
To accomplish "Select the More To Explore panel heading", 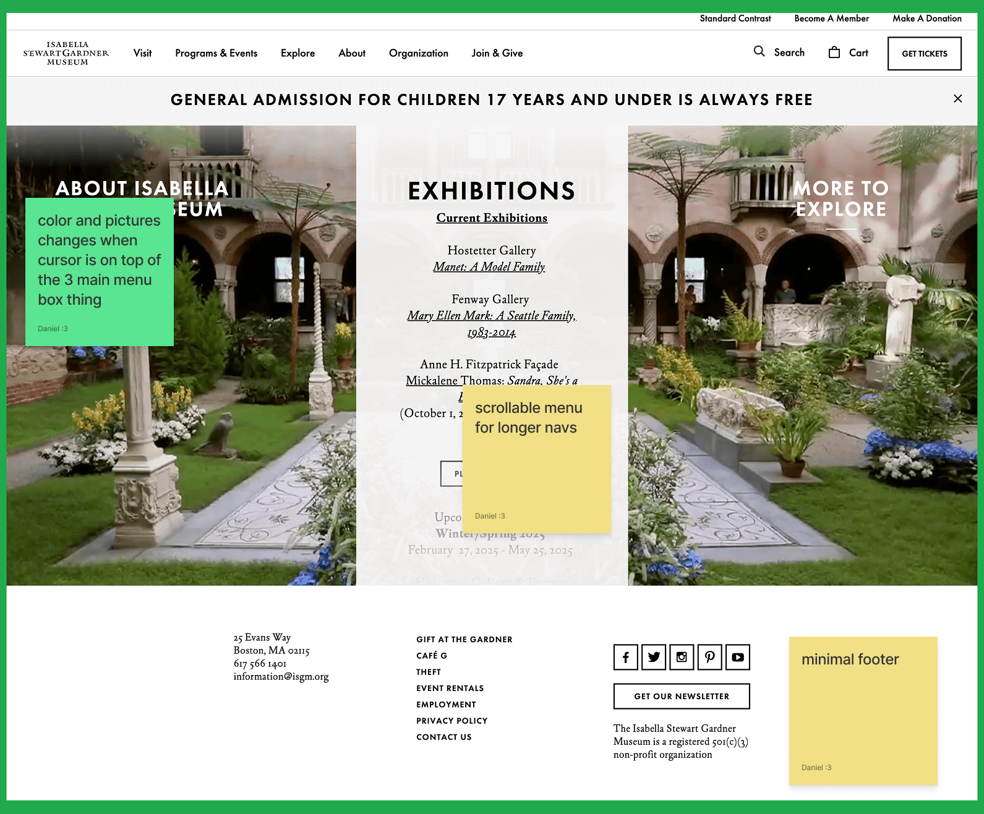I will tap(841, 198).
